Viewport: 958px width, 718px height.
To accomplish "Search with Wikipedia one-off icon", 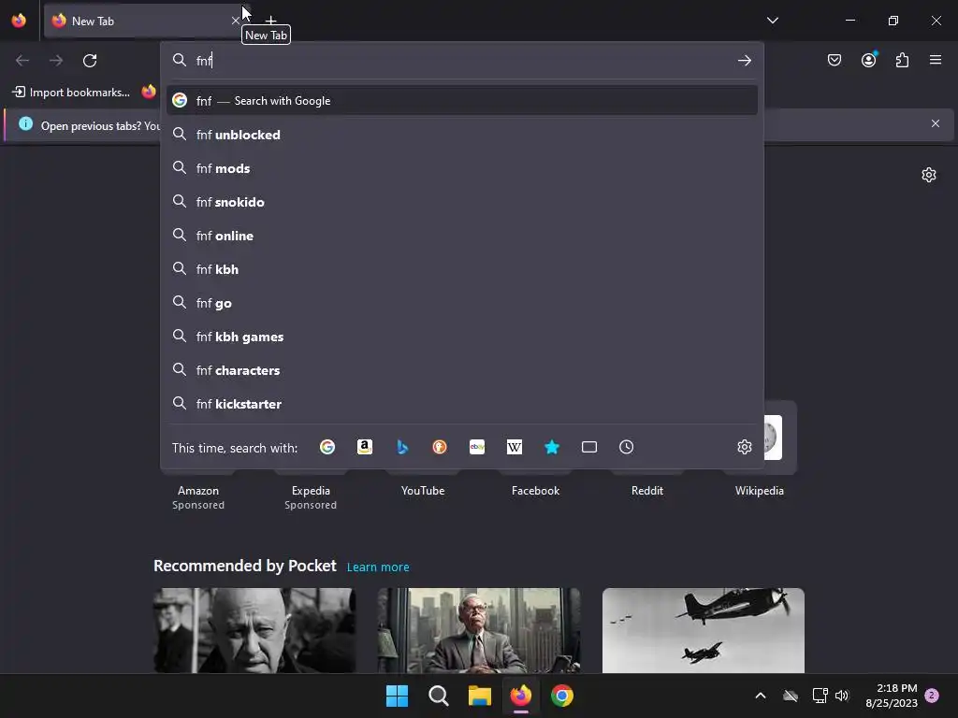I will pyautogui.click(x=515, y=447).
